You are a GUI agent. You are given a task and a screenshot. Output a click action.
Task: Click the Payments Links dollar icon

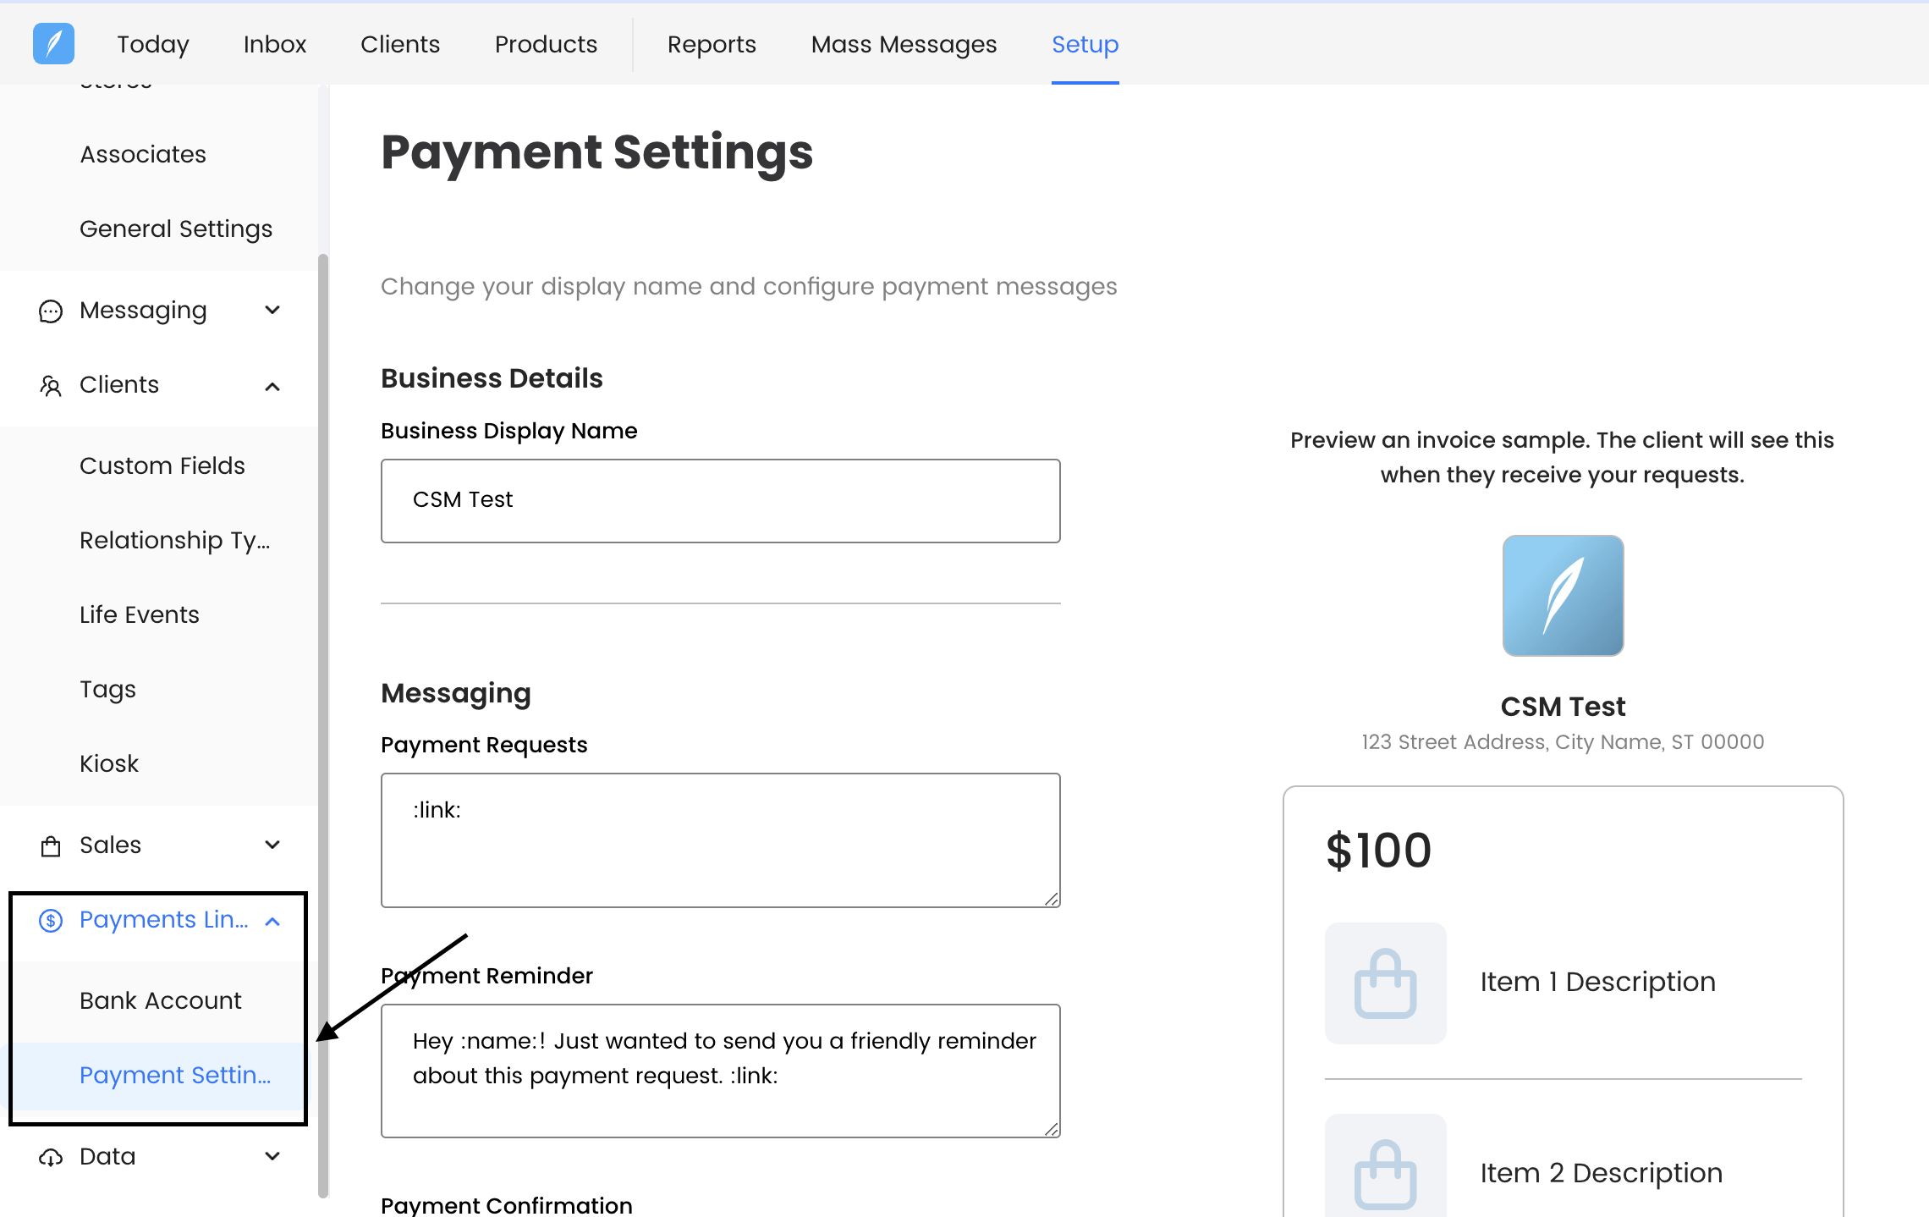[x=51, y=920]
